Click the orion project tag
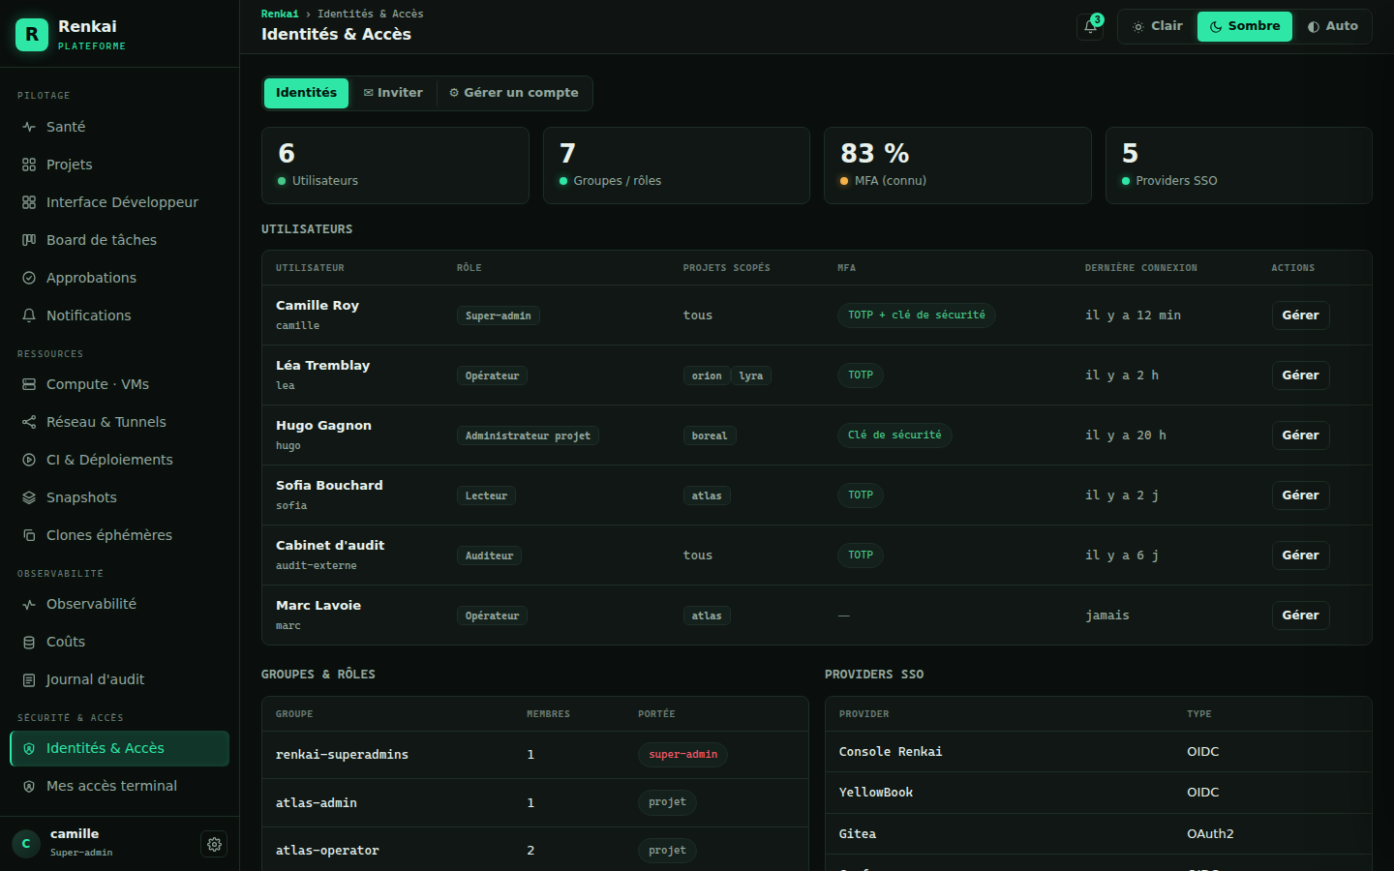The image size is (1394, 871). point(707,375)
